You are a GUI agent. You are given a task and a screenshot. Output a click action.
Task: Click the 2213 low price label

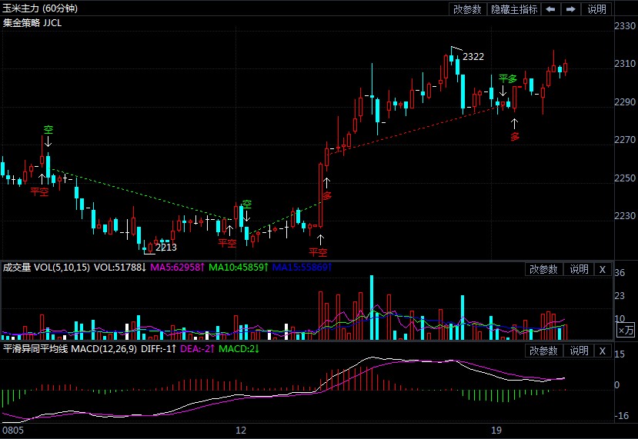166,247
